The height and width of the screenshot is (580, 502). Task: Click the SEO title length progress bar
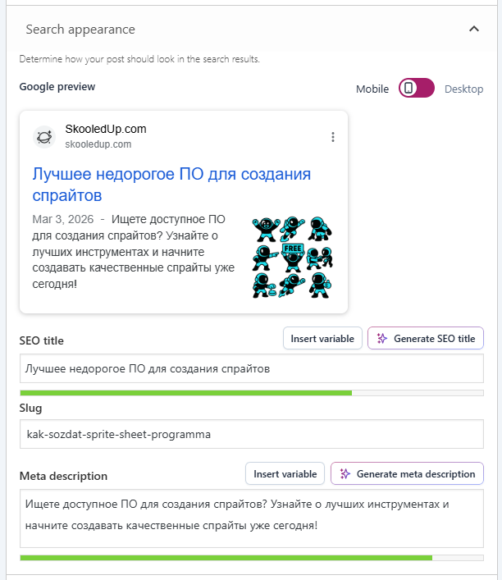click(x=251, y=393)
